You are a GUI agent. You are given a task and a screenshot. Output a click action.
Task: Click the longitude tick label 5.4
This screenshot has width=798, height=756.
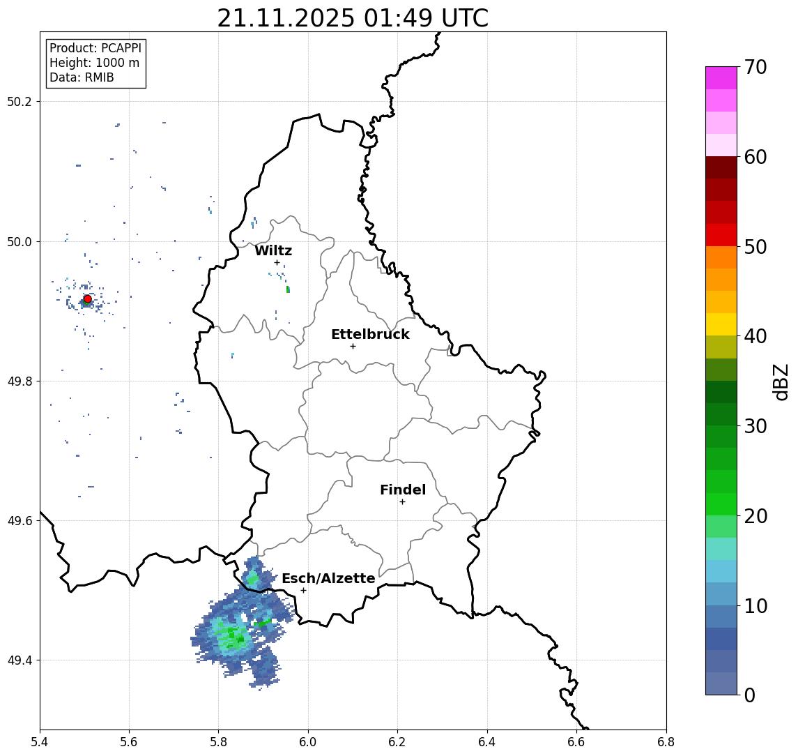[x=40, y=742]
